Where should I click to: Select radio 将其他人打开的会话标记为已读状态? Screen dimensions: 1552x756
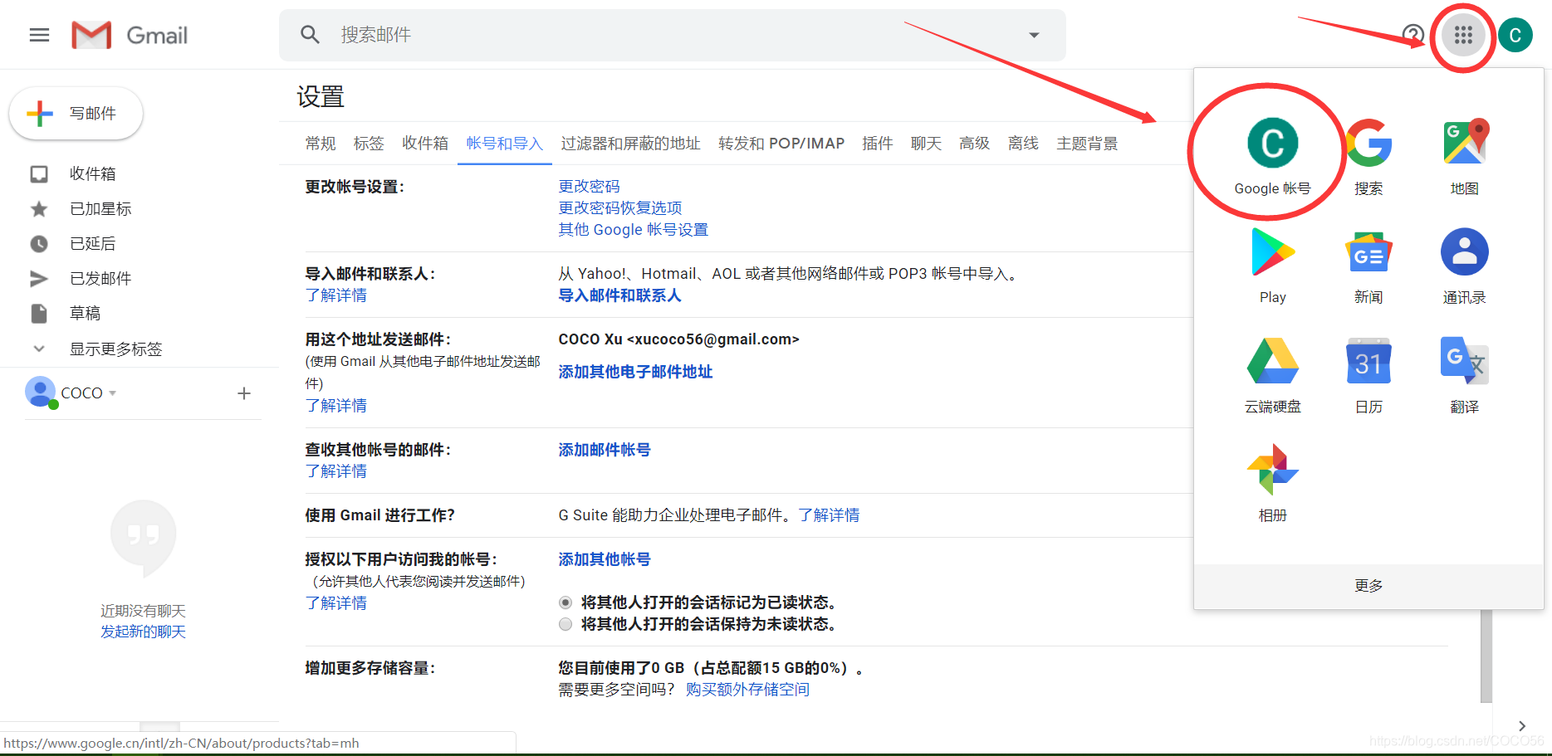pos(565,602)
